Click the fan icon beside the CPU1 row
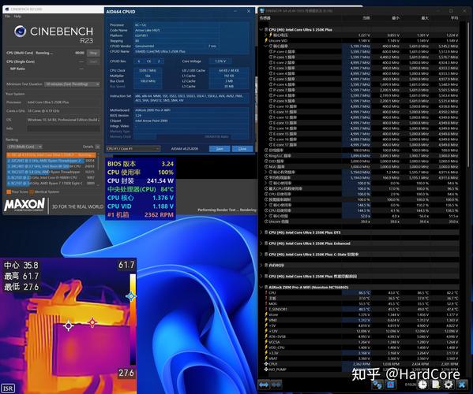Viewport: 473px width, 394px height. pyautogui.click(x=266, y=364)
